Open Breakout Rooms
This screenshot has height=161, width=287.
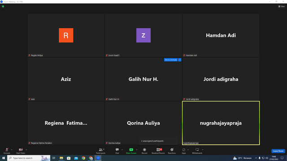[158, 151]
